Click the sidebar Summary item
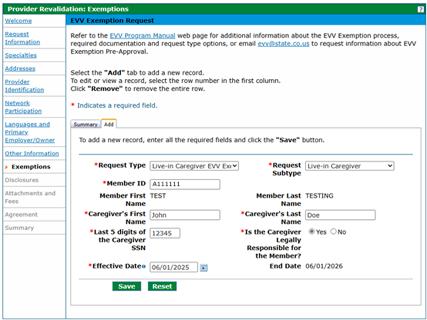 click(19, 228)
